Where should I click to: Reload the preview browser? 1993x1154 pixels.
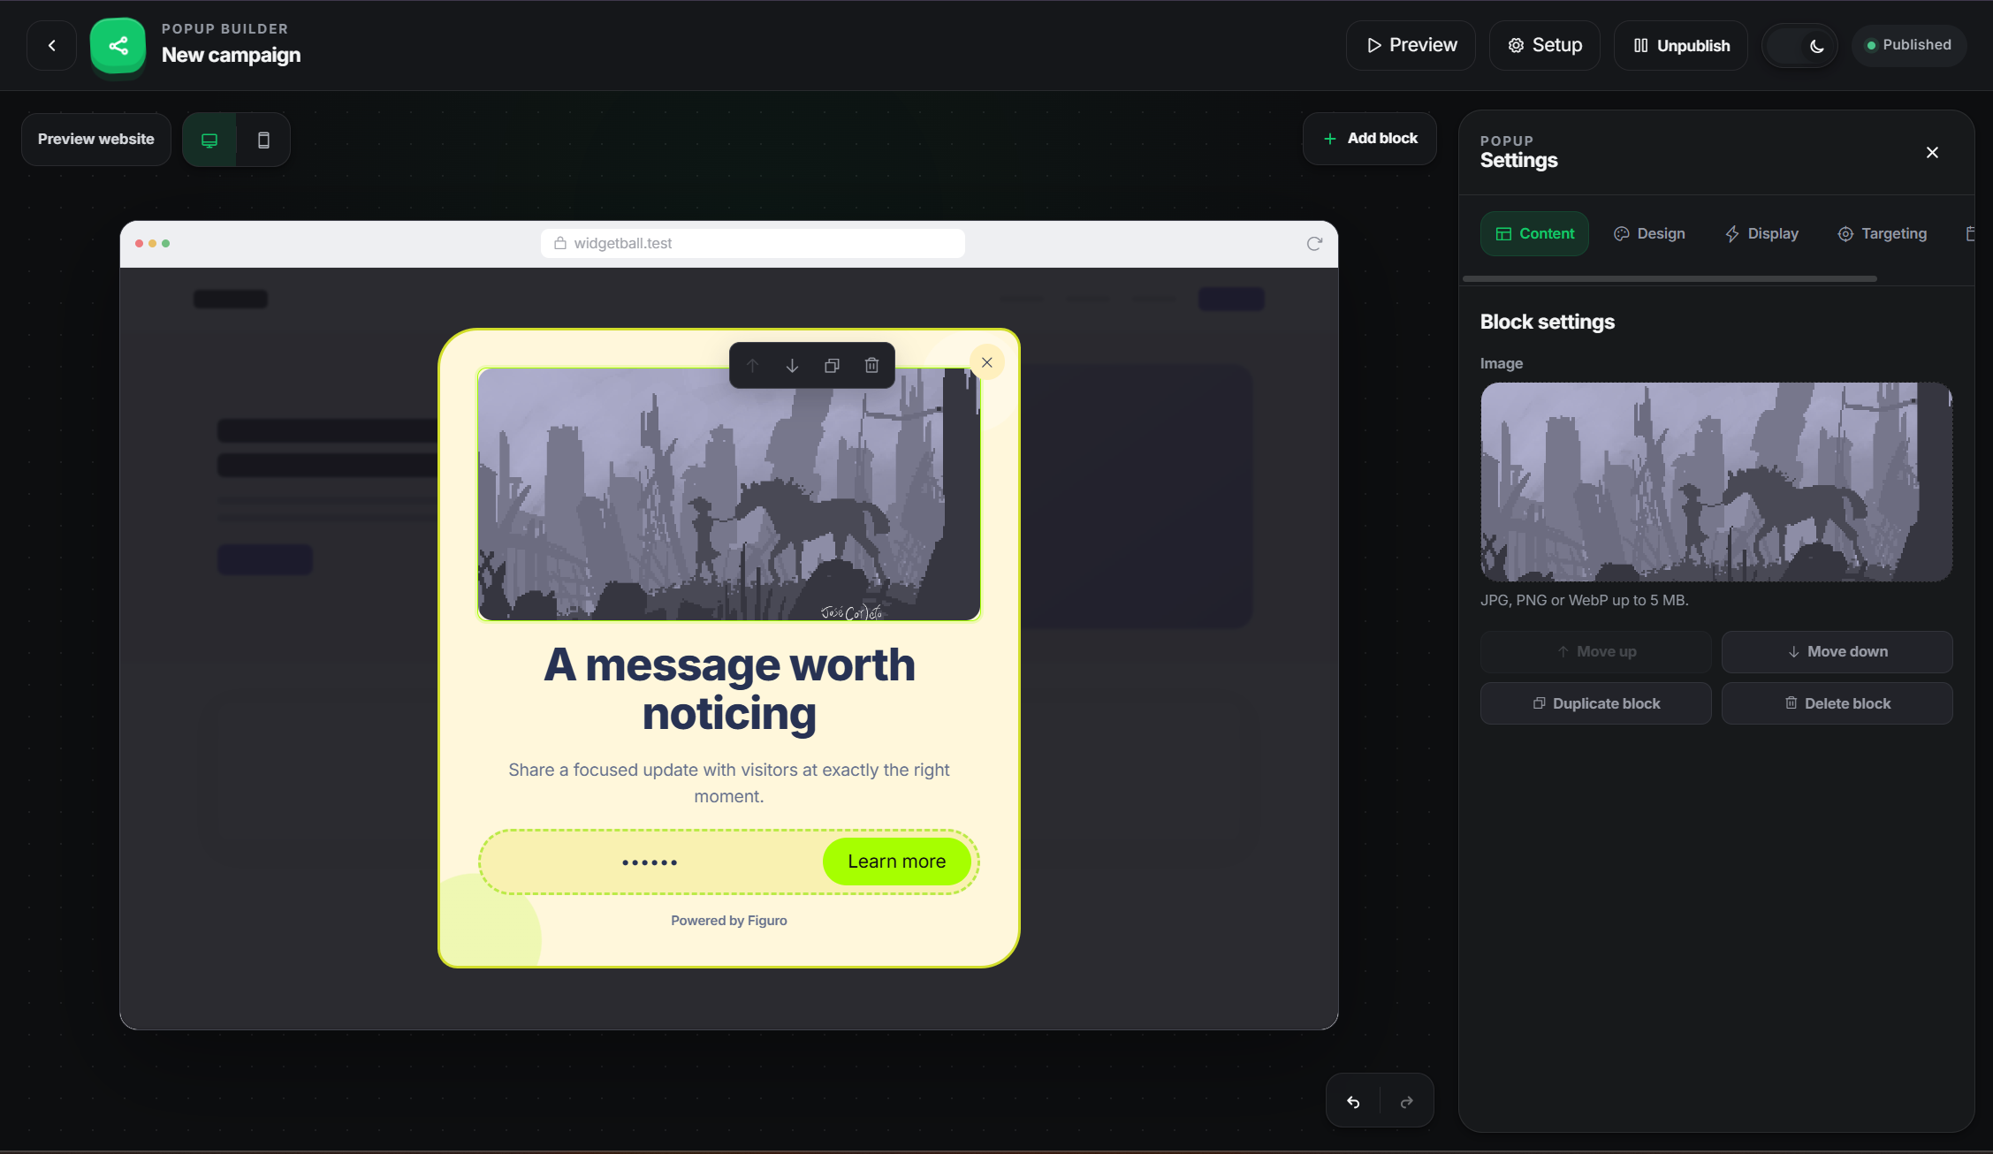[x=1314, y=244]
